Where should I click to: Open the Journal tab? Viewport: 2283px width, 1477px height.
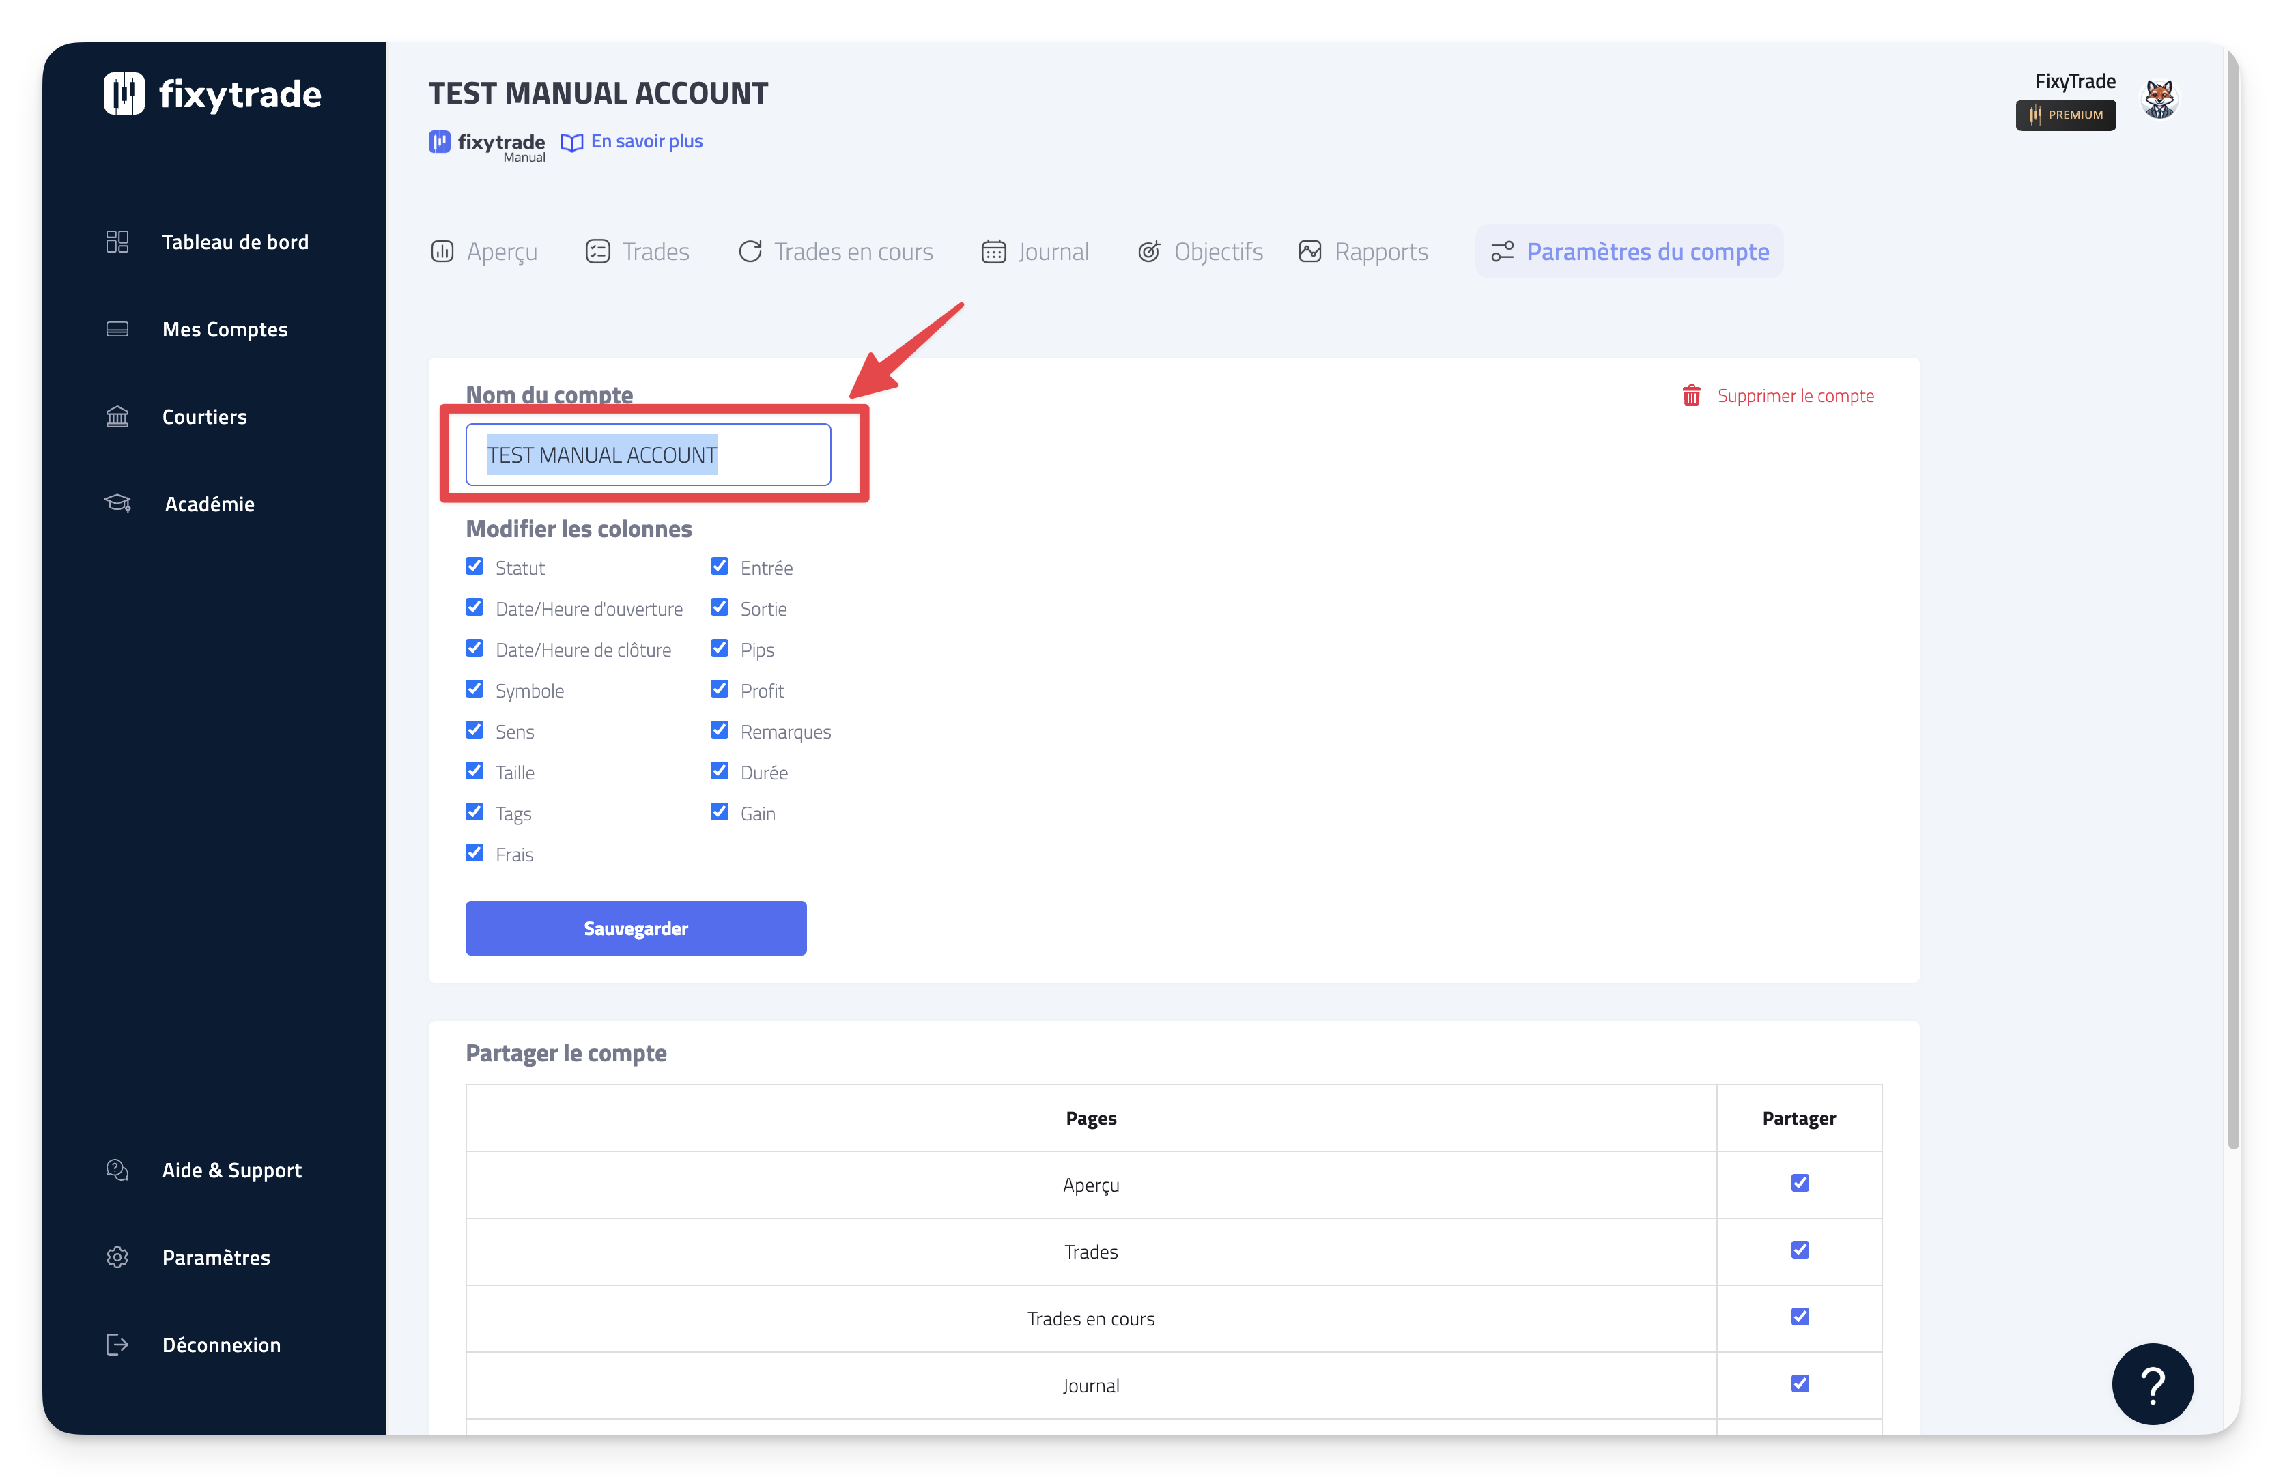click(1035, 251)
